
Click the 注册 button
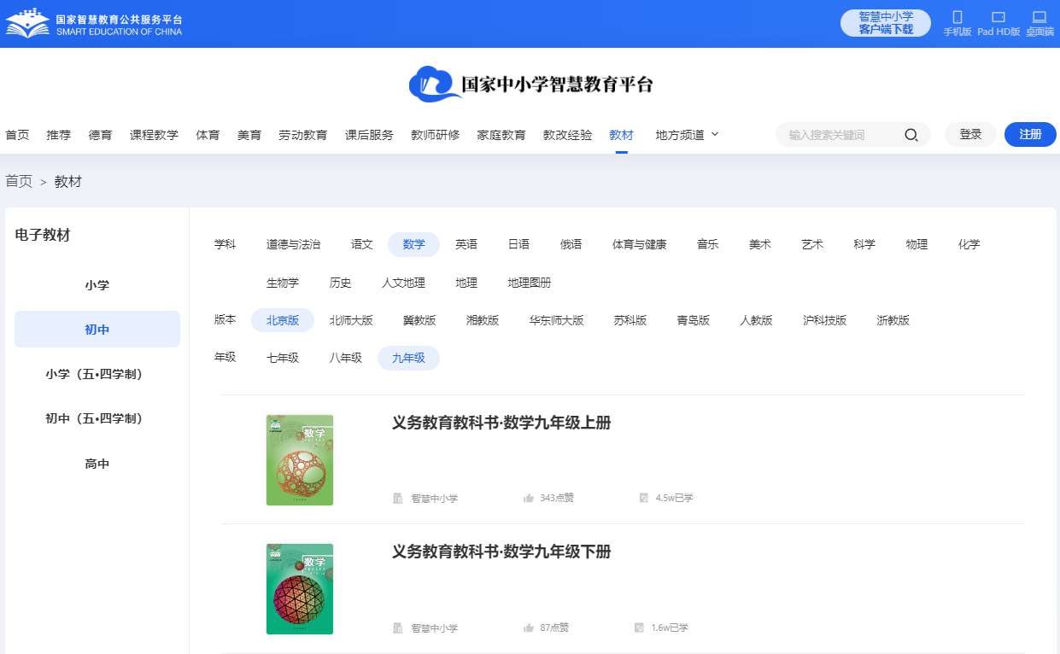(x=1030, y=135)
